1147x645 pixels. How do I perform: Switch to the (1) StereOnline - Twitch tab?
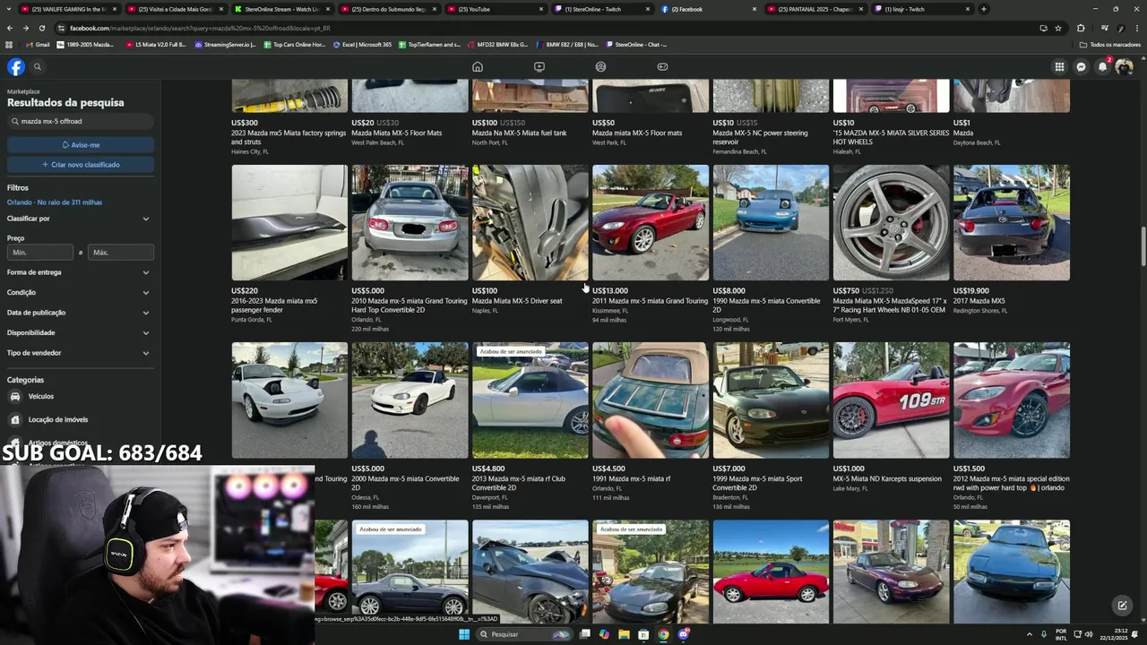pos(602,9)
